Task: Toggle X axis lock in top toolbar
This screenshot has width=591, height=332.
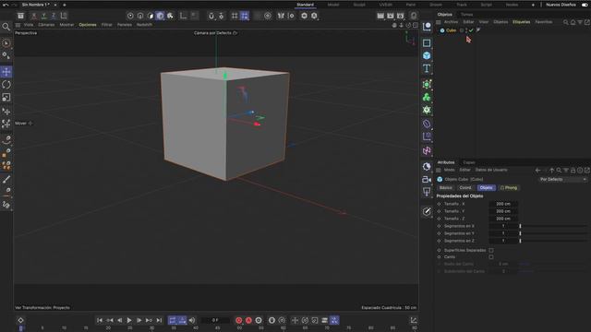Action: point(34,16)
